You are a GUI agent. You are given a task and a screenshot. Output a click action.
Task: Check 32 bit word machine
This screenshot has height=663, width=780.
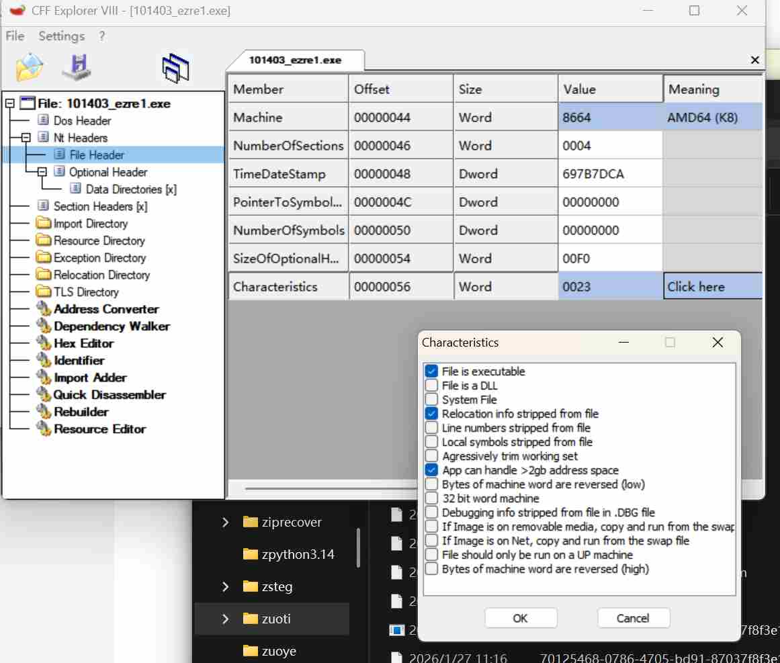pyautogui.click(x=432, y=498)
